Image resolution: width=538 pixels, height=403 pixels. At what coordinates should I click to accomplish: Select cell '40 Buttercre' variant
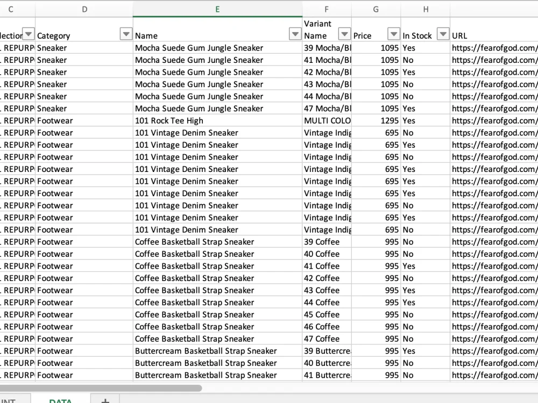pyautogui.click(x=327, y=363)
